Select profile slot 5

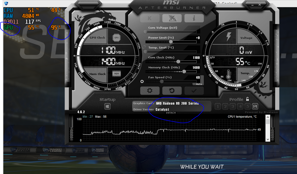[248, 106]
